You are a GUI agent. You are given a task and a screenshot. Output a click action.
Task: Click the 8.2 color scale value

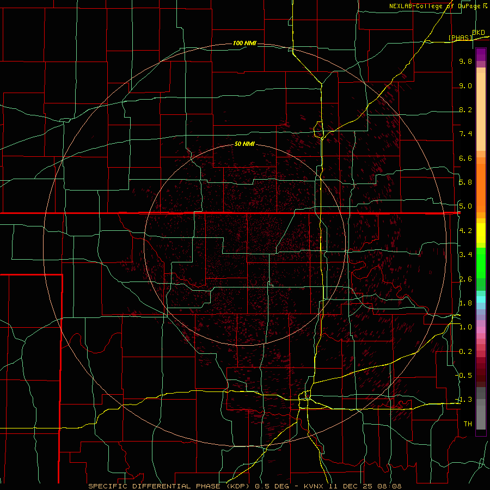tap(465, 110)
